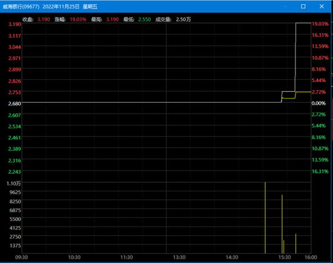This screenshot has width=333, height=263.
Task: Click the 5500 volume axis label
Action: click(x=15, y=219)
